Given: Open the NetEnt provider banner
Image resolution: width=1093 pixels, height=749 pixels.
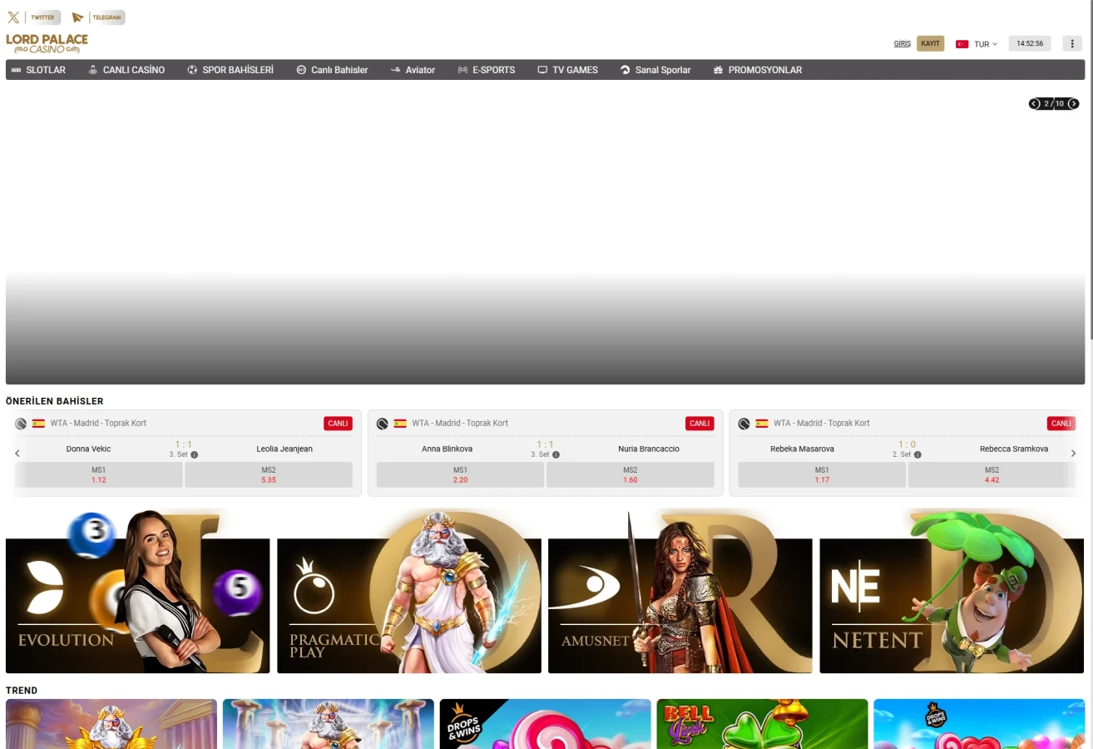Looking at the screenshot, I should point(952,592).
